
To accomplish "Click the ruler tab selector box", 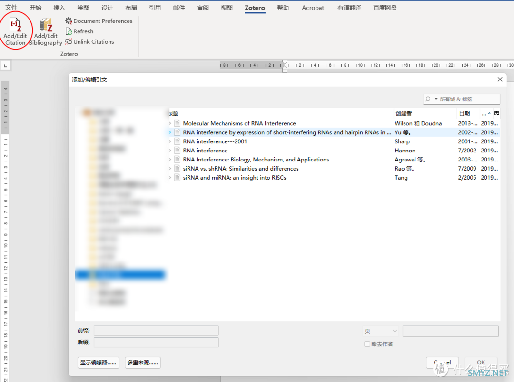I will (6, 66).
